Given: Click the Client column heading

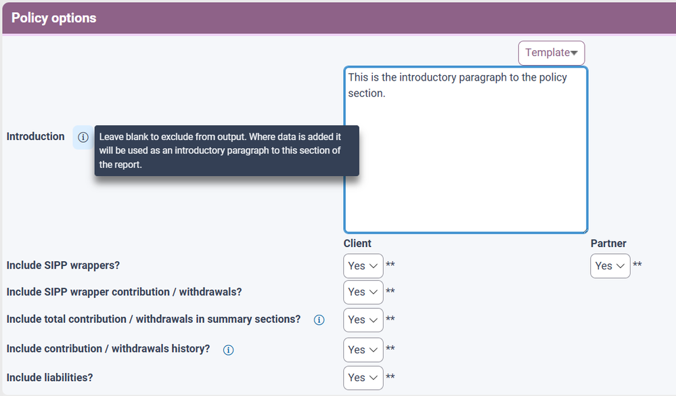Looking at the screenshot, I should (x=357, y=244).
